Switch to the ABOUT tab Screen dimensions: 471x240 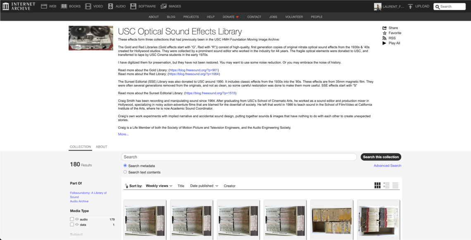tap(101, 147)
